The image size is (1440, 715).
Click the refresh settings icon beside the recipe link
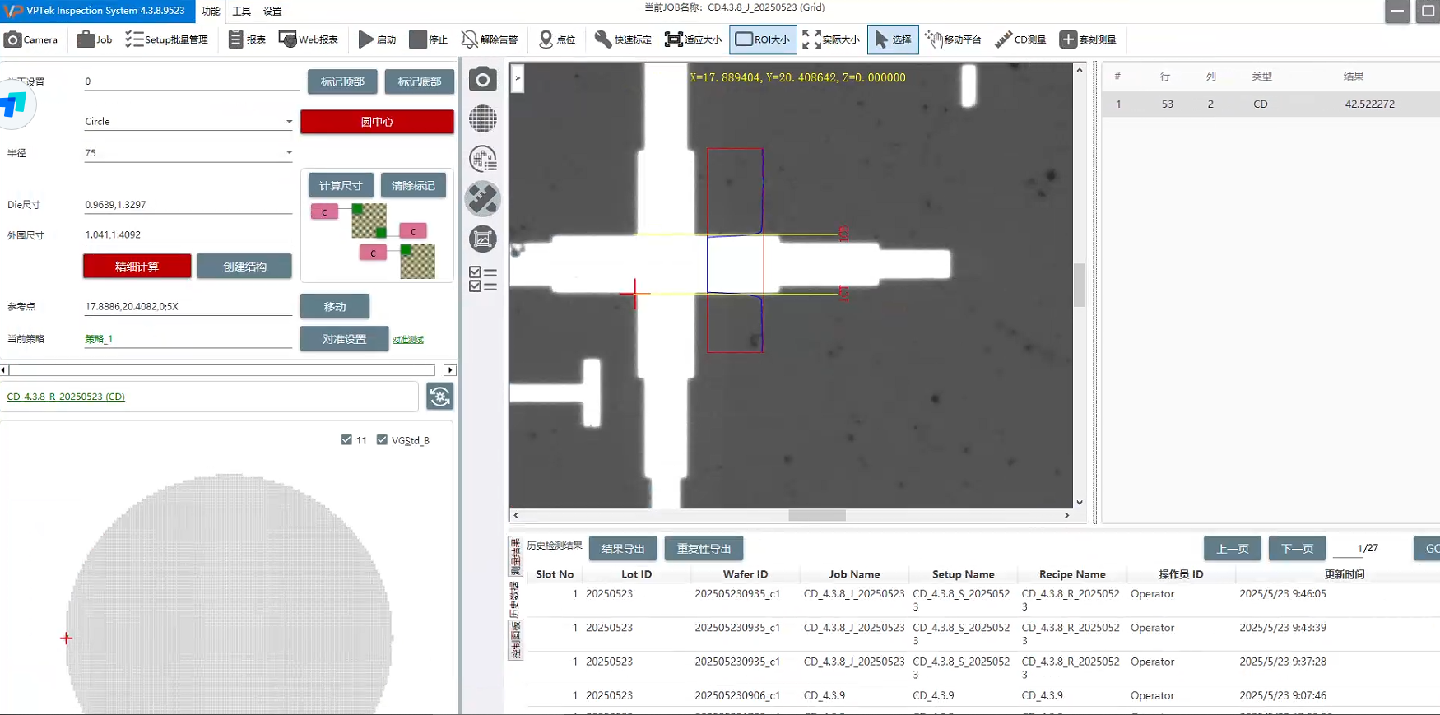point(440,397)
